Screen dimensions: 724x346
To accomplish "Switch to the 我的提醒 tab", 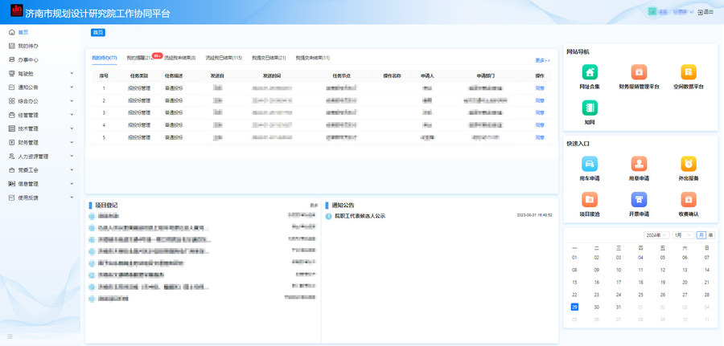I will coord(138,58).
